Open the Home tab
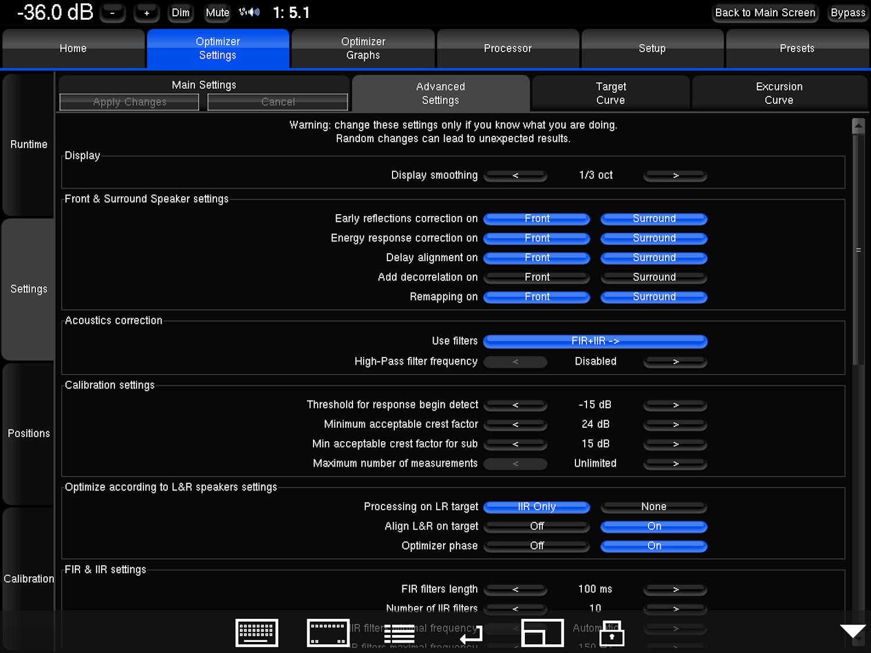Image resolution: width=871 pixels, height=653 pixels. coord(73,49)
